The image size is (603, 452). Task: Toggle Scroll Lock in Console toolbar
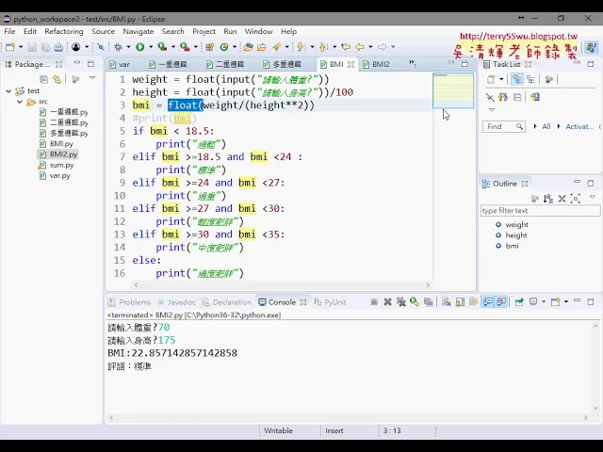point(460,302)
